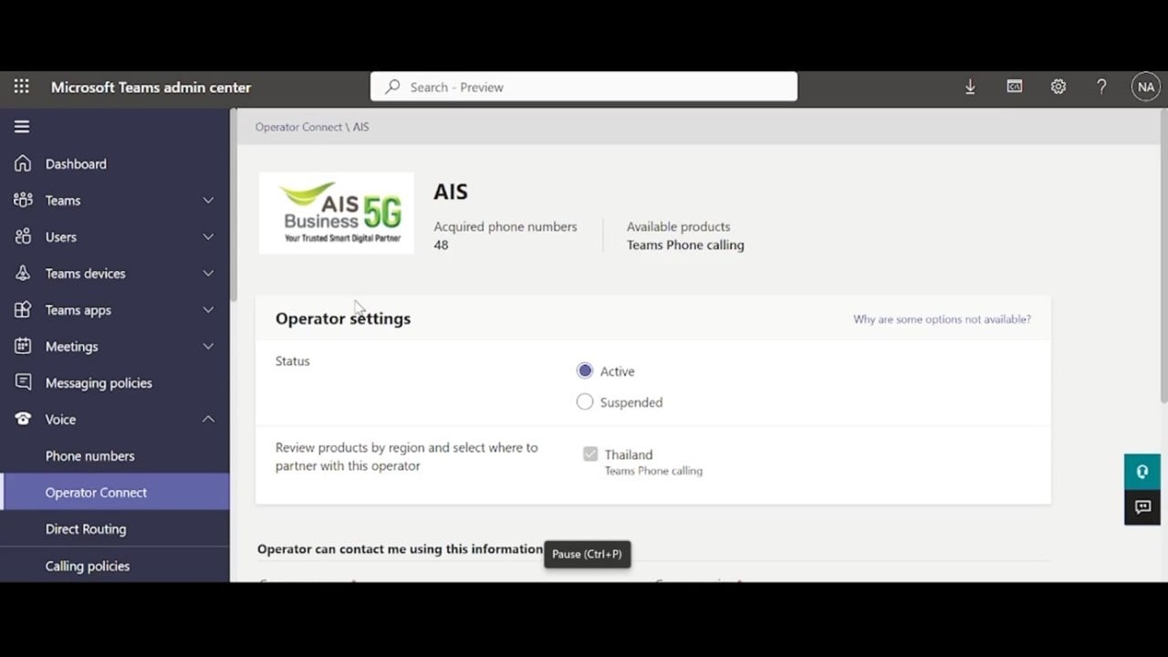
Task: Expand the Users section chevron
Action: pos(208,236)
